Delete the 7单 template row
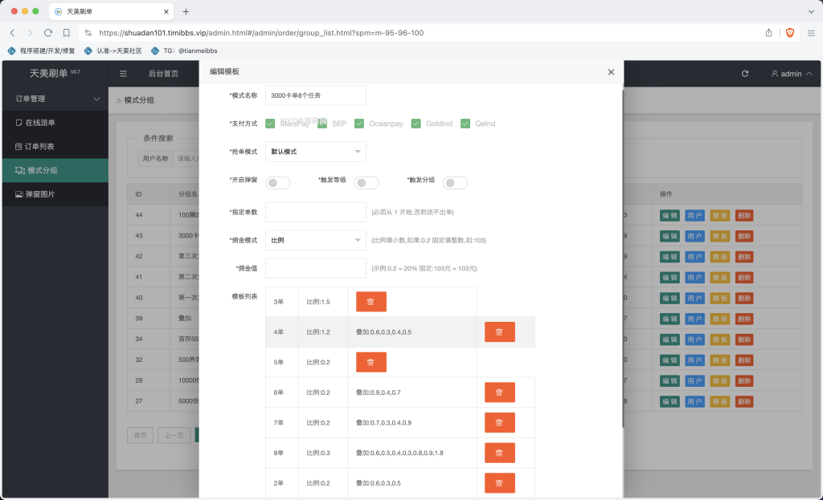This screenshot has width=823, height=500. [499, 422]
